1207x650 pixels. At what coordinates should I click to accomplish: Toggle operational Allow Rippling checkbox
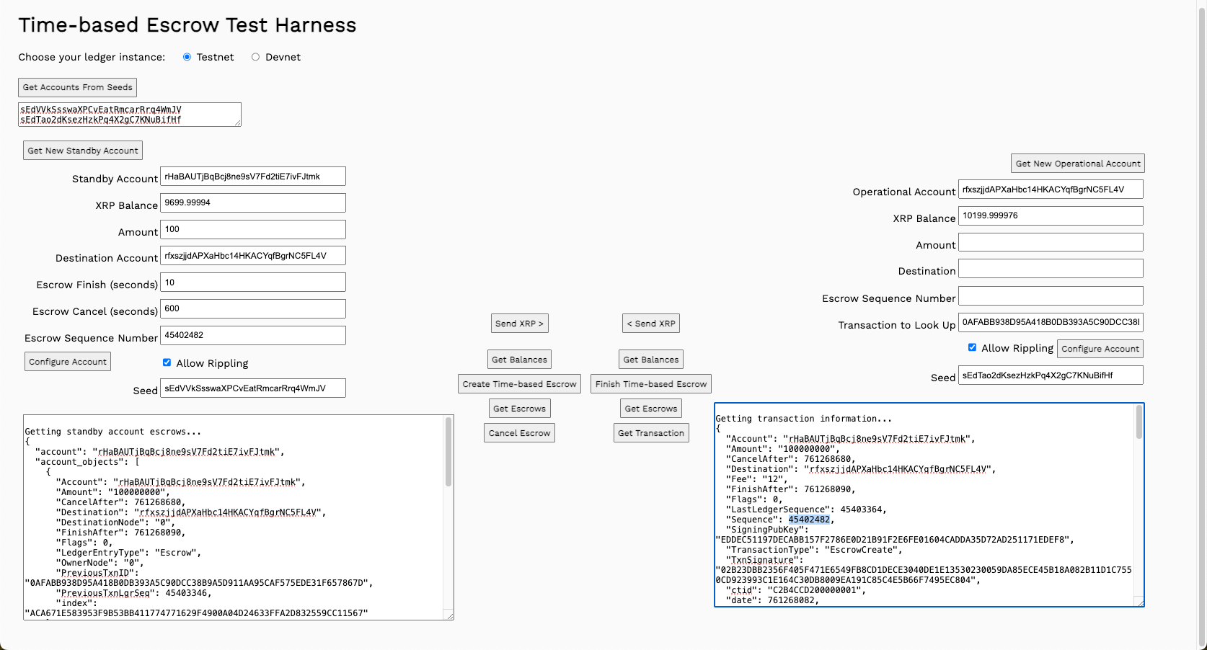(972, 347)
